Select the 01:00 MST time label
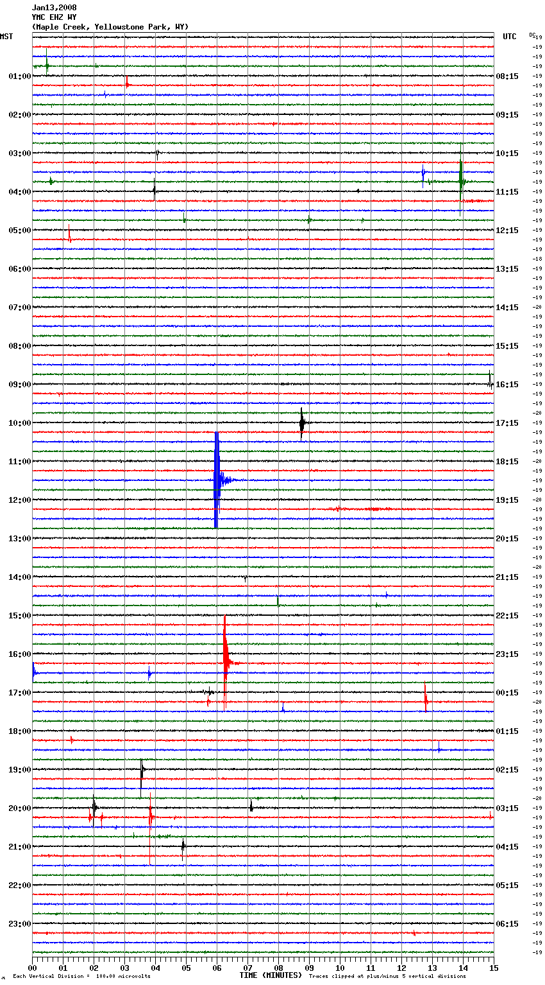This screenshot has width=545, height=985. (x=19, y=76)
